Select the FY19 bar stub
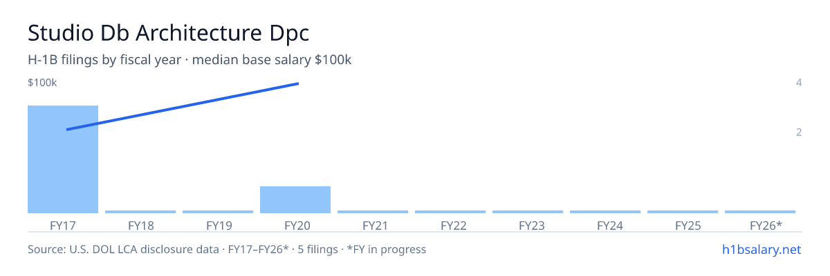This screenshot has height=276, width=830. tap(218, 212)
